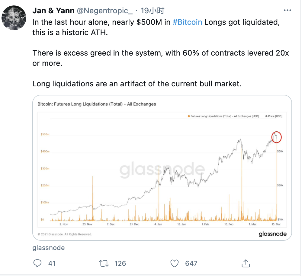Click the red circled price peak
Viewport: 302px width, 276px height.
tap(276, 137)
